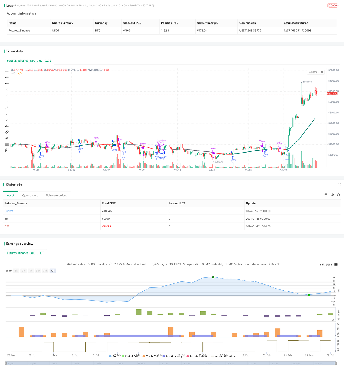Open the drawing delete (trash) icon
This screenshot has width=344, height=371.
click(x=7, y=150)
